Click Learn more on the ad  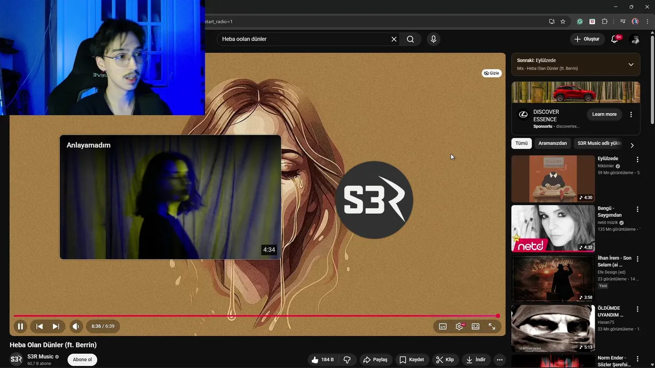[x=604, y=114]
